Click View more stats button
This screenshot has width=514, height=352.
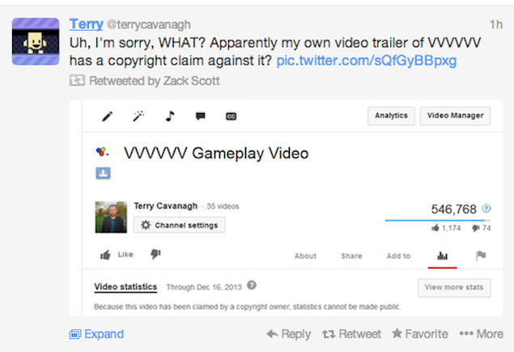pos(454,287)
